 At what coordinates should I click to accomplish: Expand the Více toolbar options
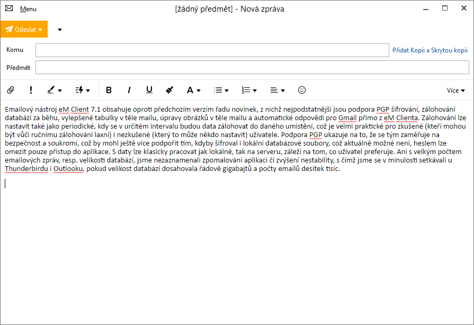456,91
